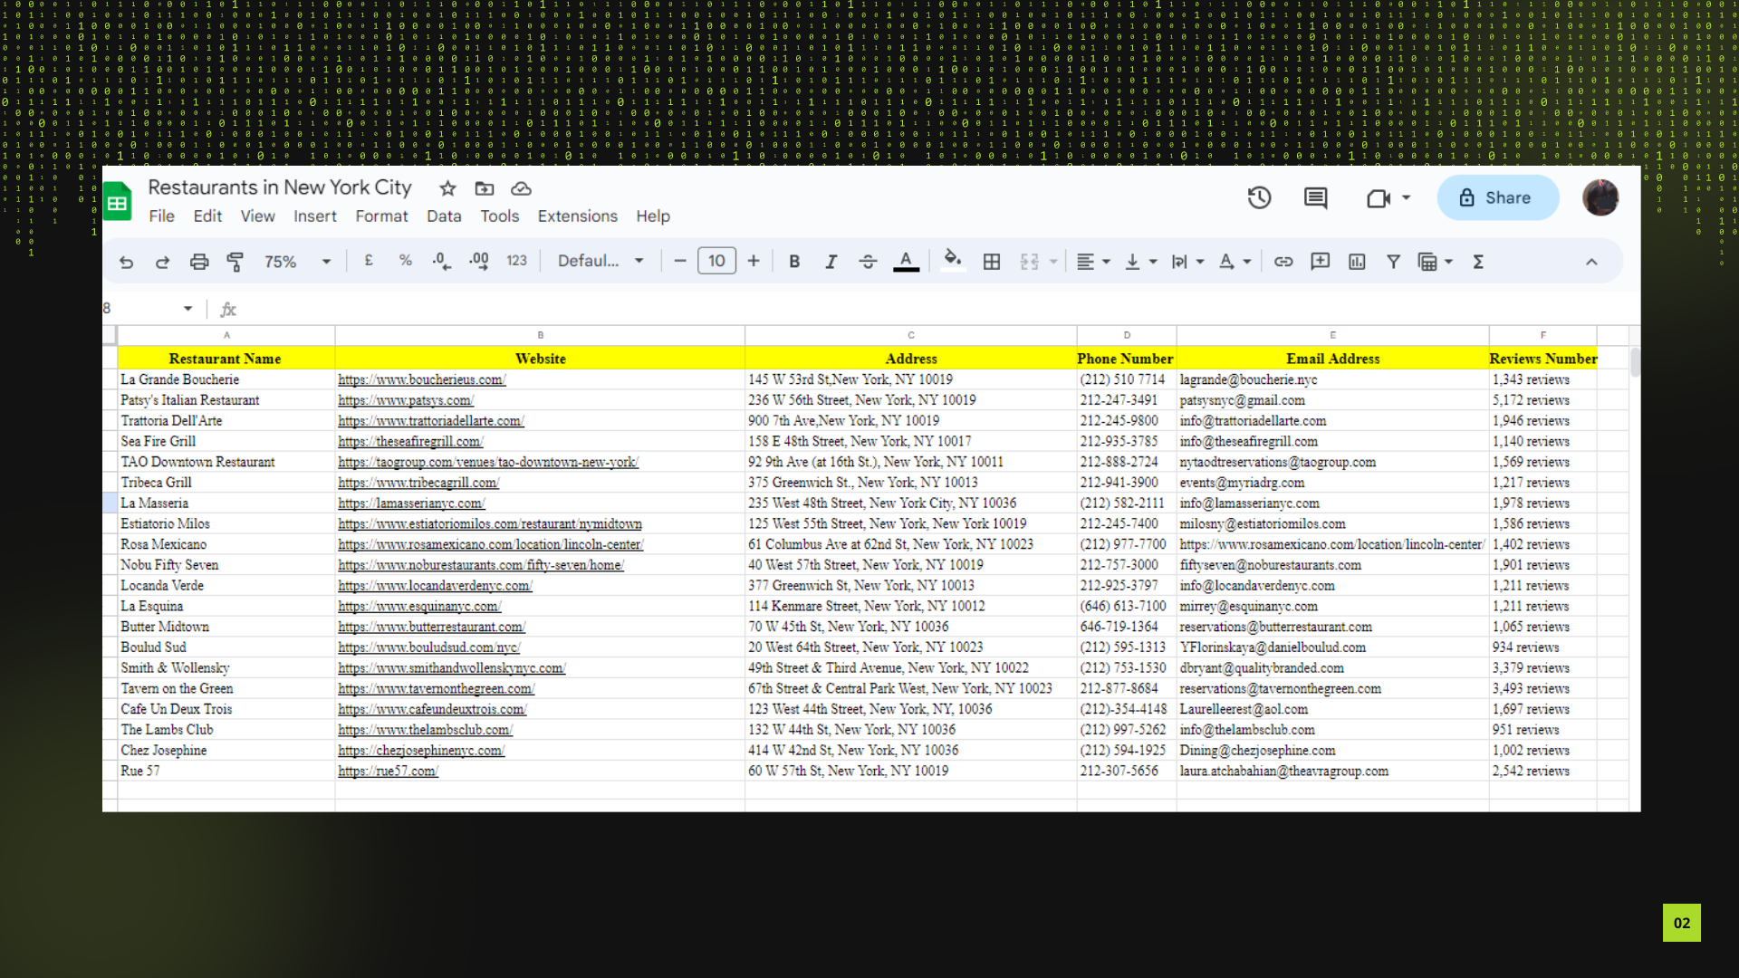Open the Format menu

[x=381, y=216]
